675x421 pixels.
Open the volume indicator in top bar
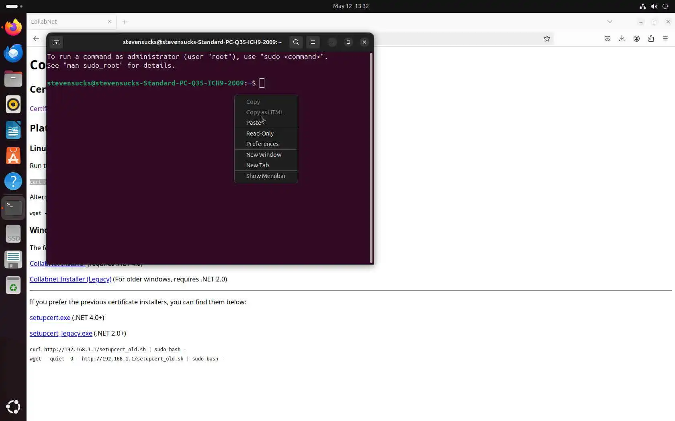[654, 6]
